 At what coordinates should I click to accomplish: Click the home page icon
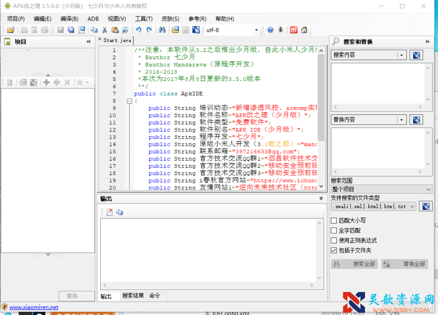[304, 30]
